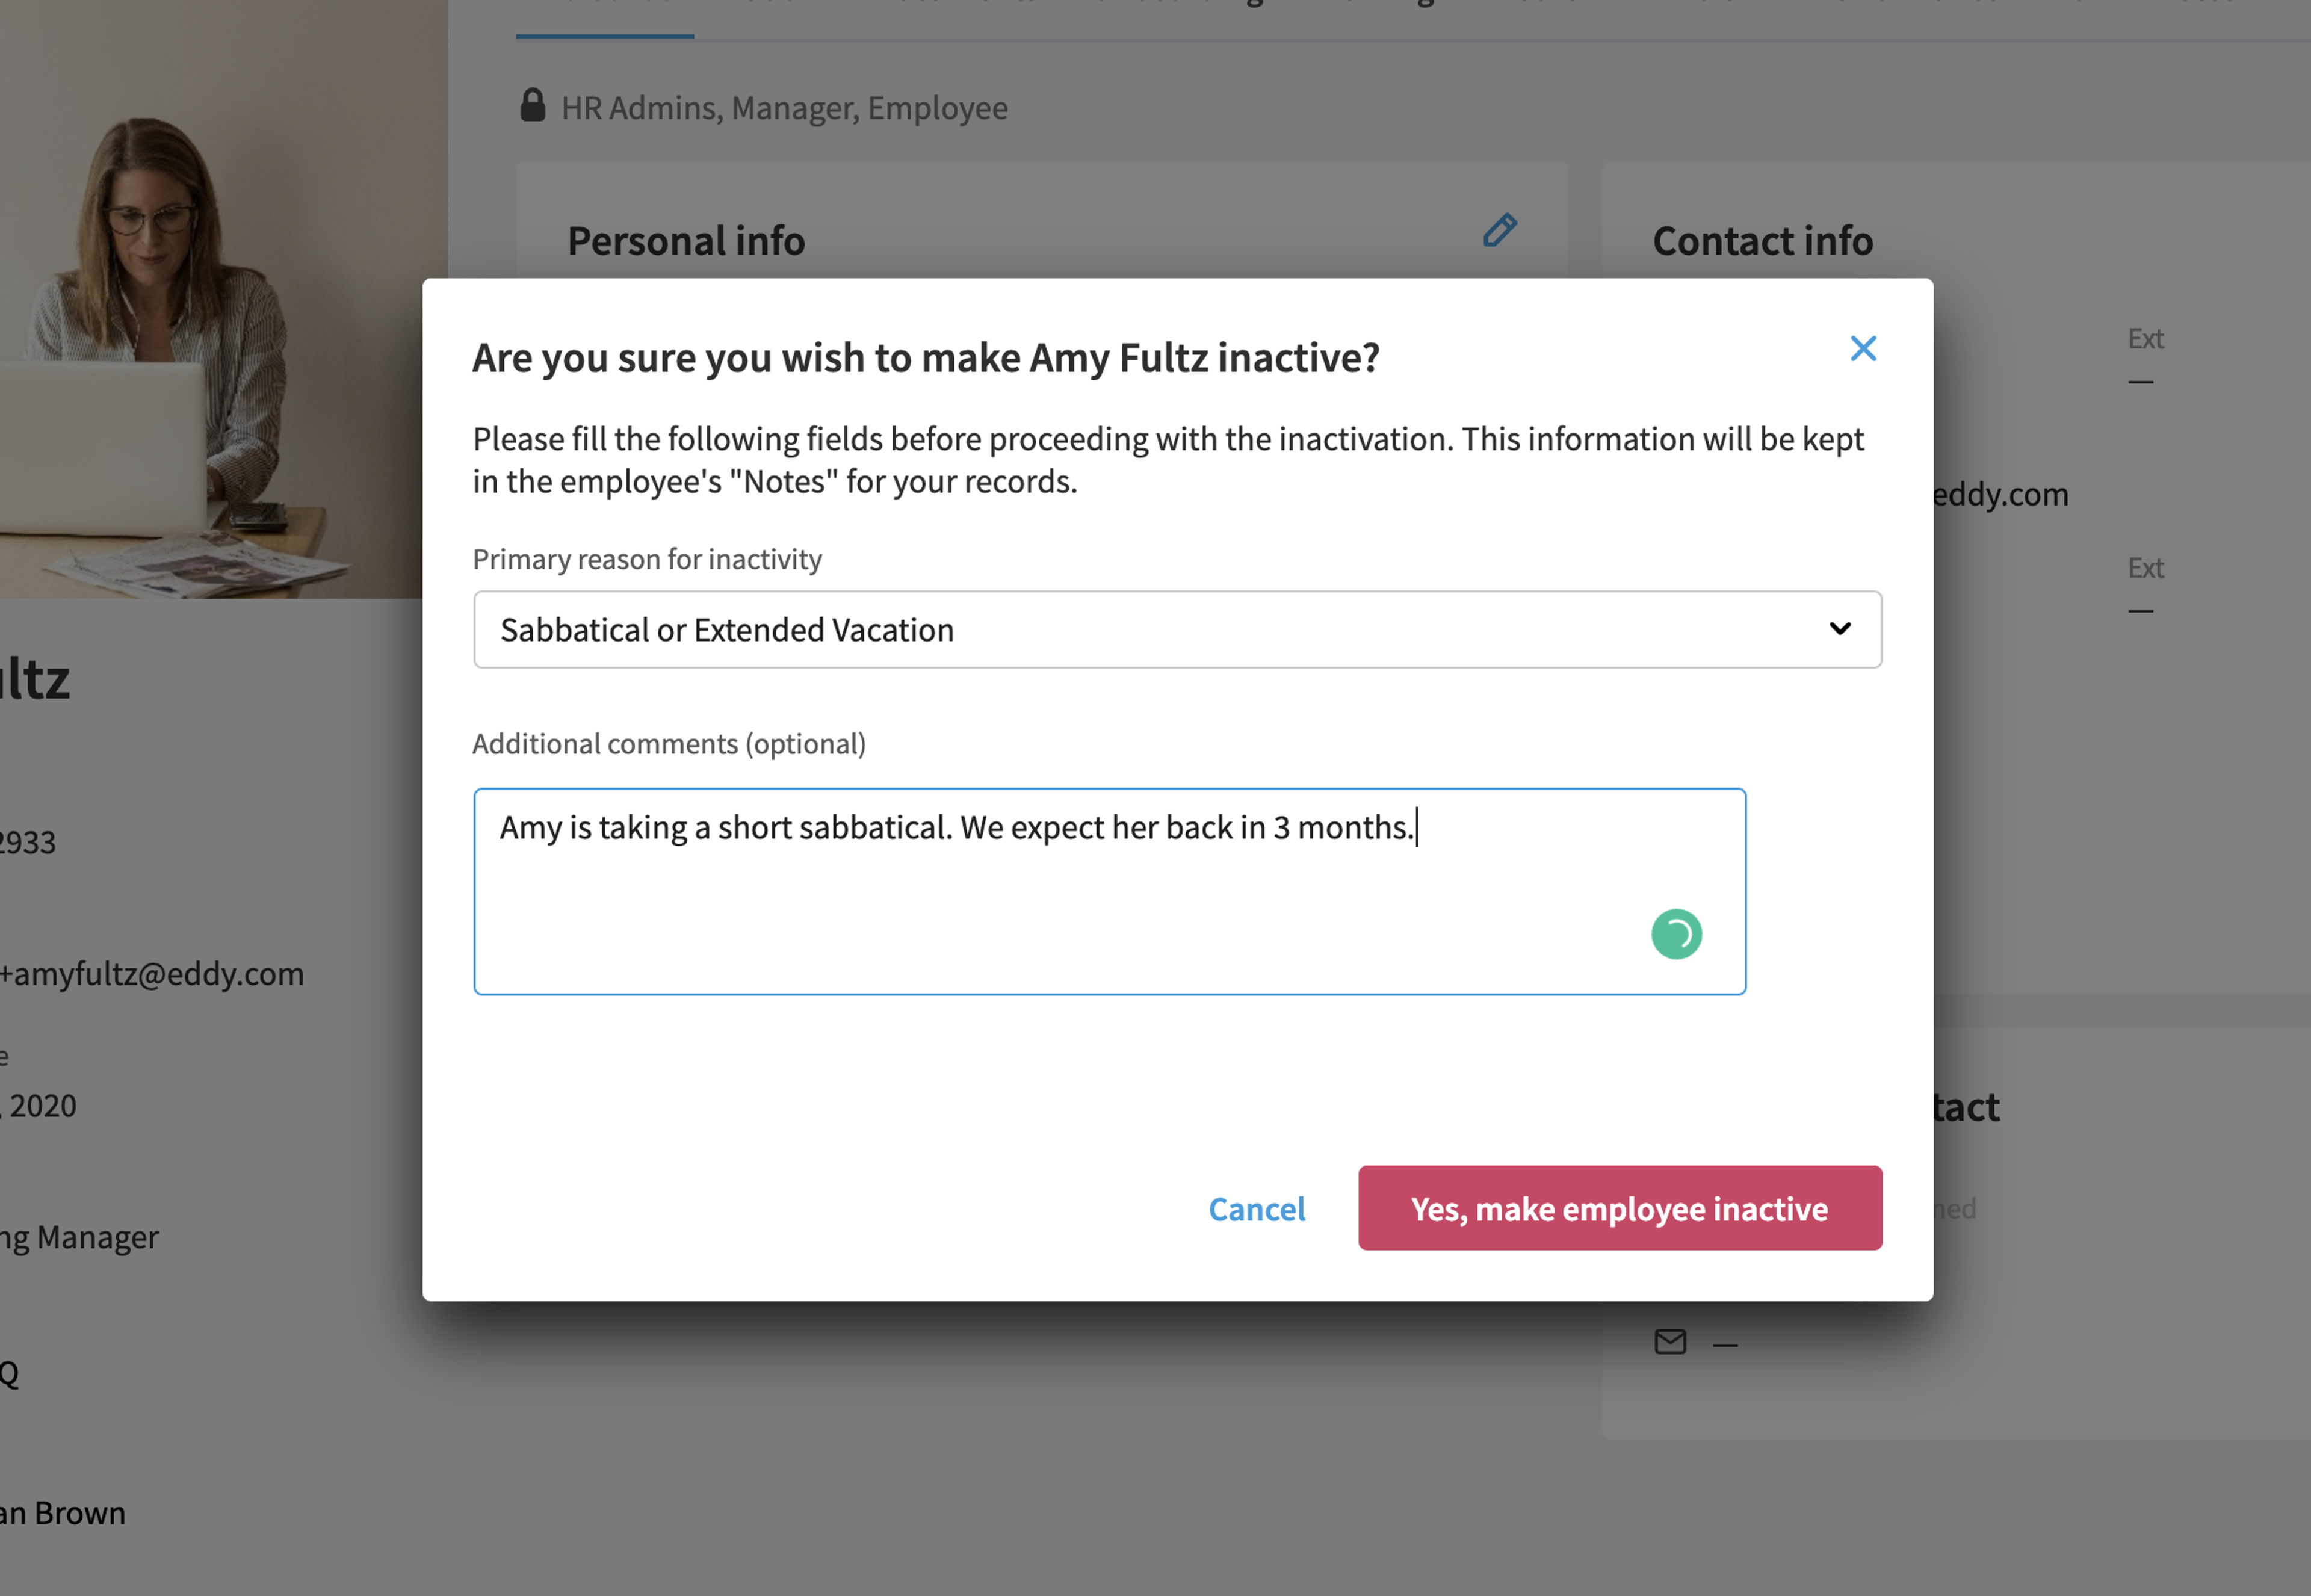2311x1596 pixels.
Task: Expand reason list using the chevron arrow
Action: [1840, 629]
